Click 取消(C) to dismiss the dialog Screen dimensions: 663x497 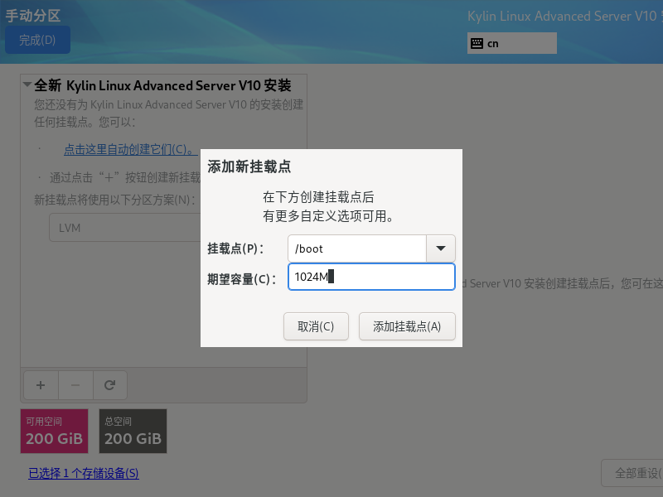click(316, 326)
